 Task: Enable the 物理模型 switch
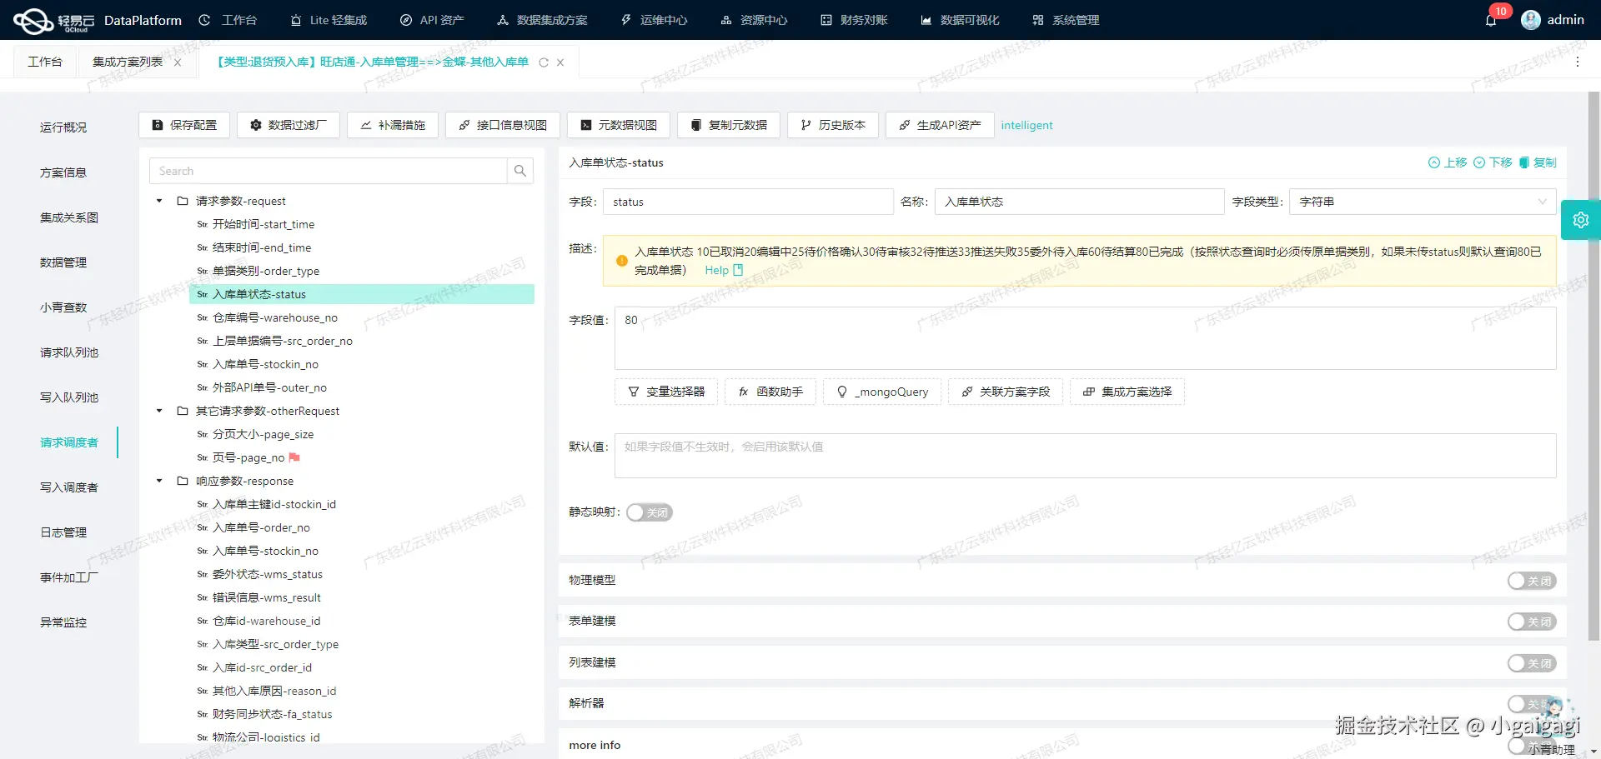pyautogui.click(x=1531, y=581)
